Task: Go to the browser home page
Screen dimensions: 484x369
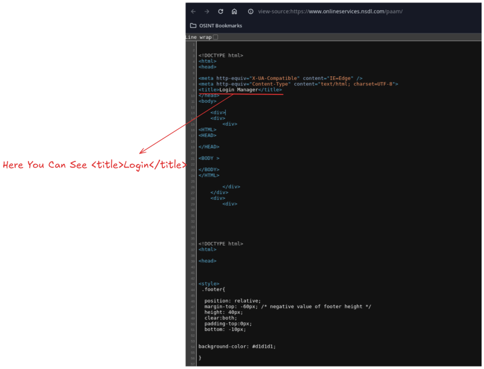Action: [234, 11]
